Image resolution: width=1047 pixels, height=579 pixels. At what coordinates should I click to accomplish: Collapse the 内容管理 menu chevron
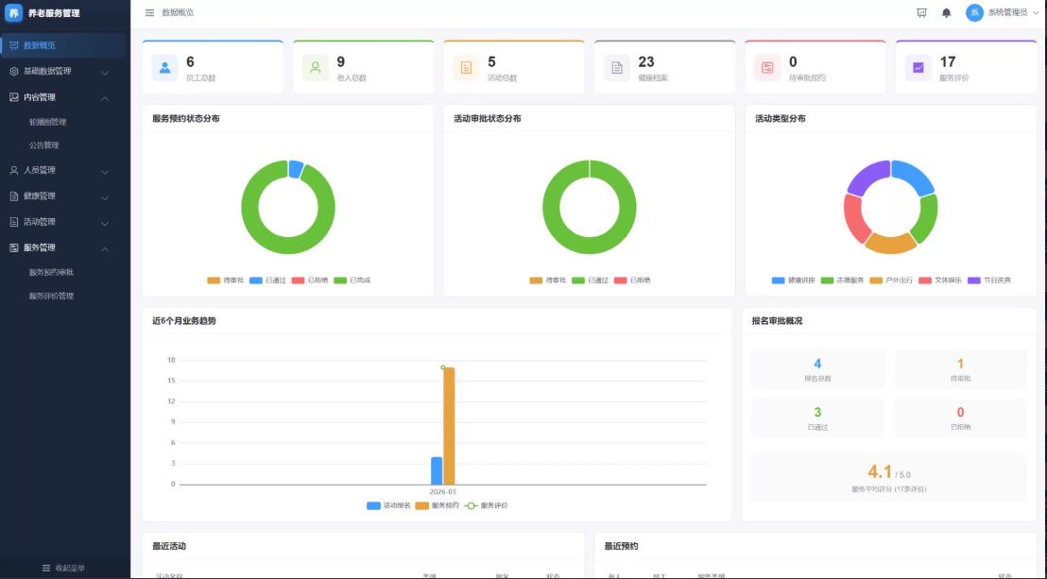105,98
